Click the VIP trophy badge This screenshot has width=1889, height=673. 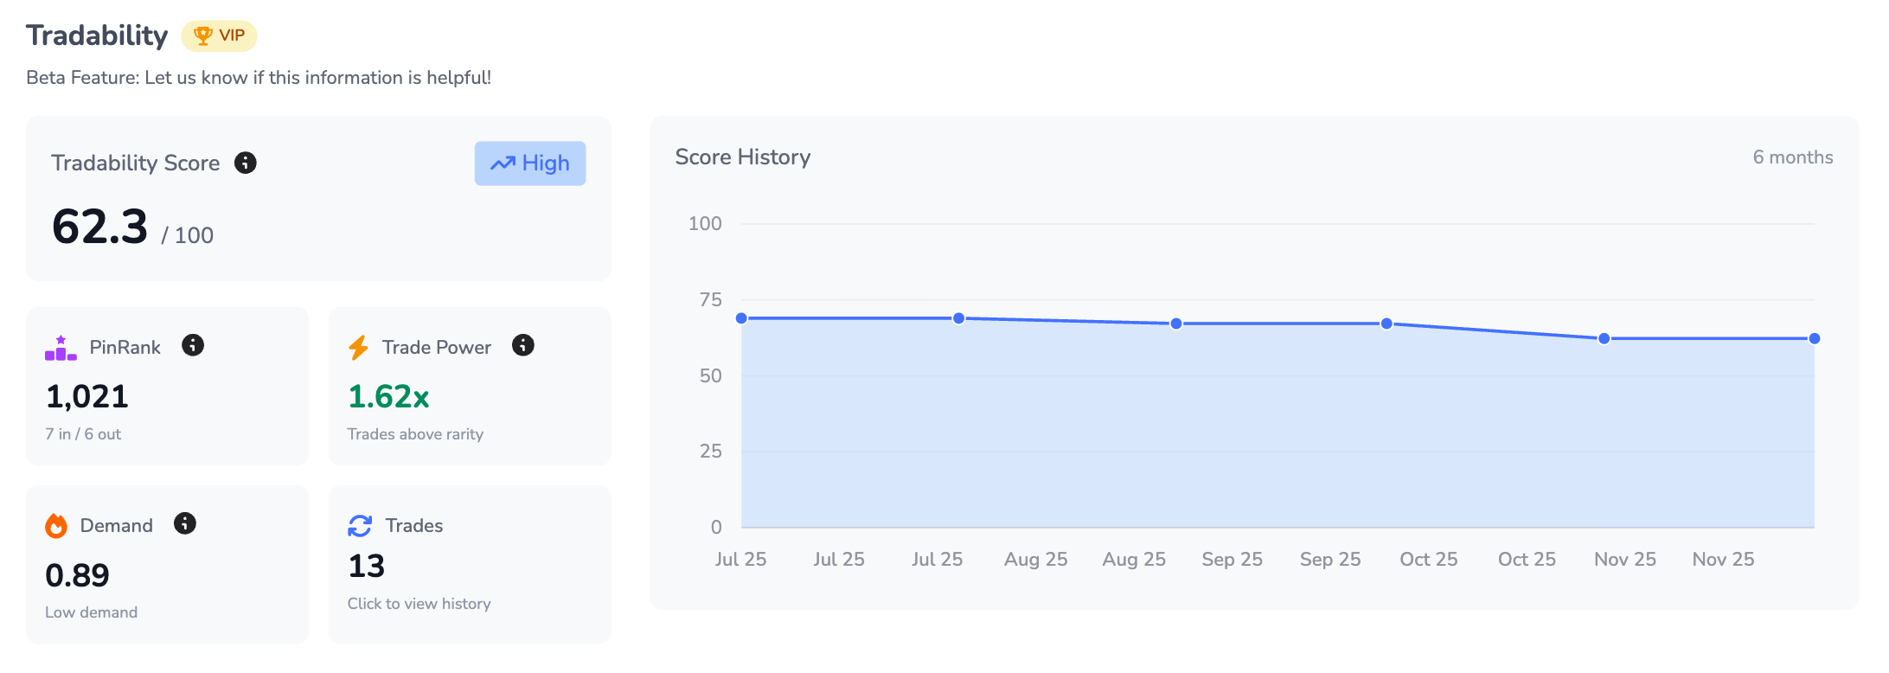click(x=220, y=35)
